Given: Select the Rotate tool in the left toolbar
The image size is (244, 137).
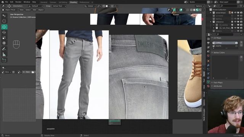Looking at the screenshot, I should click(x=4, y=32).
